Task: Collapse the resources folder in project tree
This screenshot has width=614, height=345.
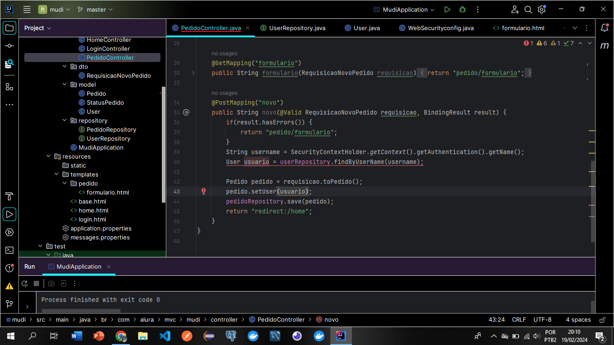Action: [49, 156]
